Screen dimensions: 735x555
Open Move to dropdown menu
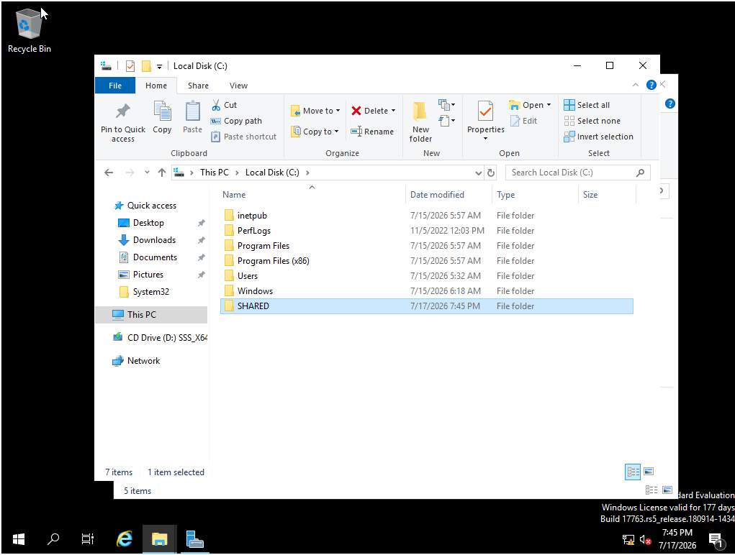(315, 111)
